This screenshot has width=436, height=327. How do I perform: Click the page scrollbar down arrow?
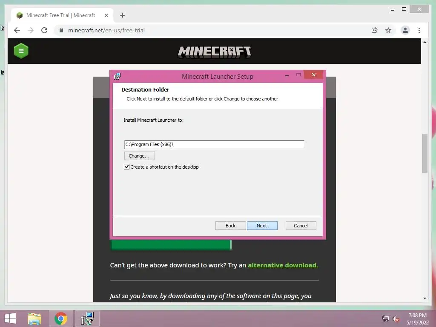pos(425,298)
